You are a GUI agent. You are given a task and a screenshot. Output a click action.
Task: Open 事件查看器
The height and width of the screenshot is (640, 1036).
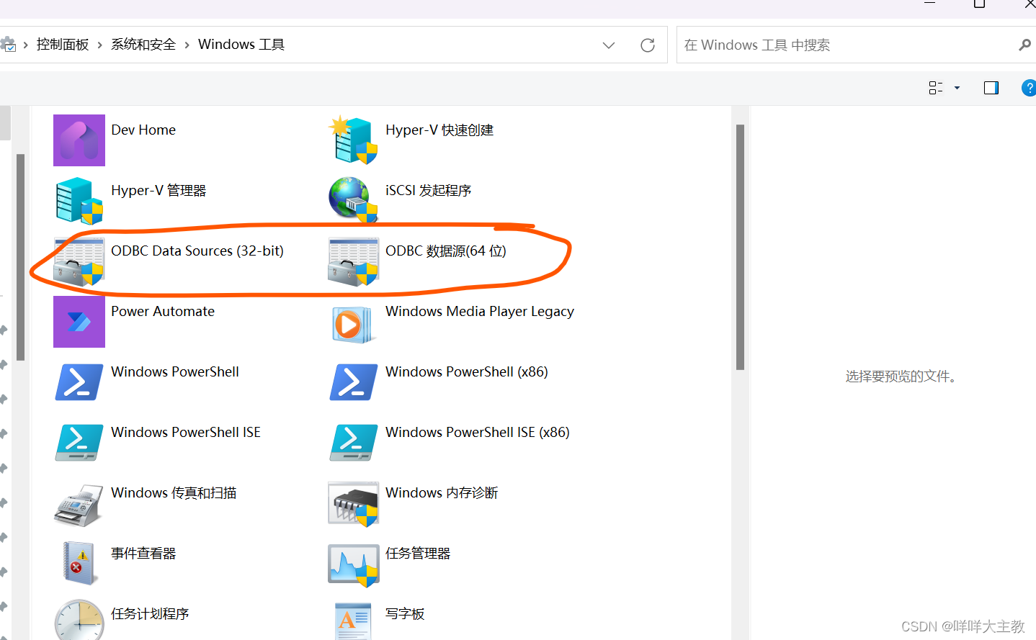tap(143, 553)
